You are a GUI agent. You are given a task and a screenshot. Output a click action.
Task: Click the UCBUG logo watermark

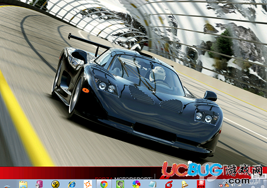click(x=192, y=169)
